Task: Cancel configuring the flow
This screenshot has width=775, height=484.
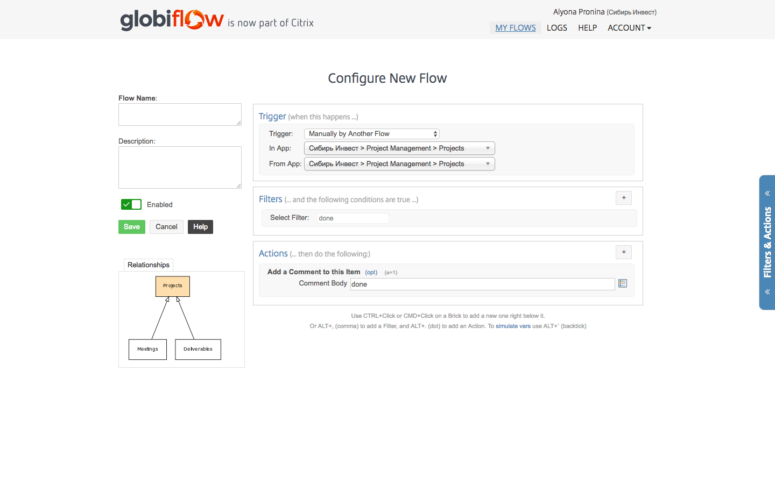Action: click(x=166, y=226)
